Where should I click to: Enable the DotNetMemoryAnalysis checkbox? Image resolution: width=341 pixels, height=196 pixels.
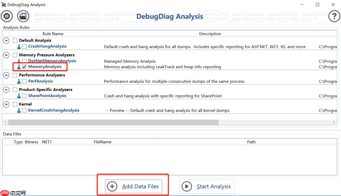click(24, 61)
